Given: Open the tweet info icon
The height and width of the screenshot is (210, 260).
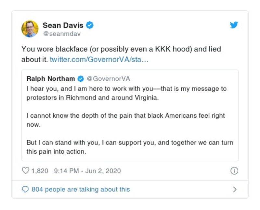Looking at the screenshot, I should pyautogui.click(x=234, y=171).
